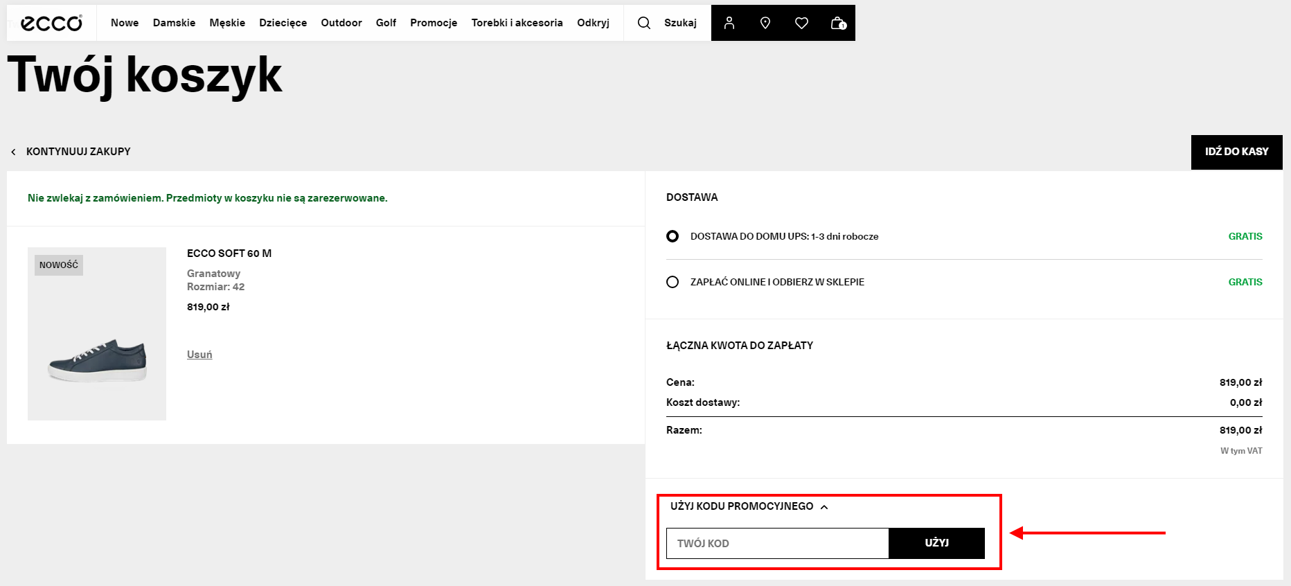Open the Odkryj menu
1291x586 pixels.
[x=593, y=23]
